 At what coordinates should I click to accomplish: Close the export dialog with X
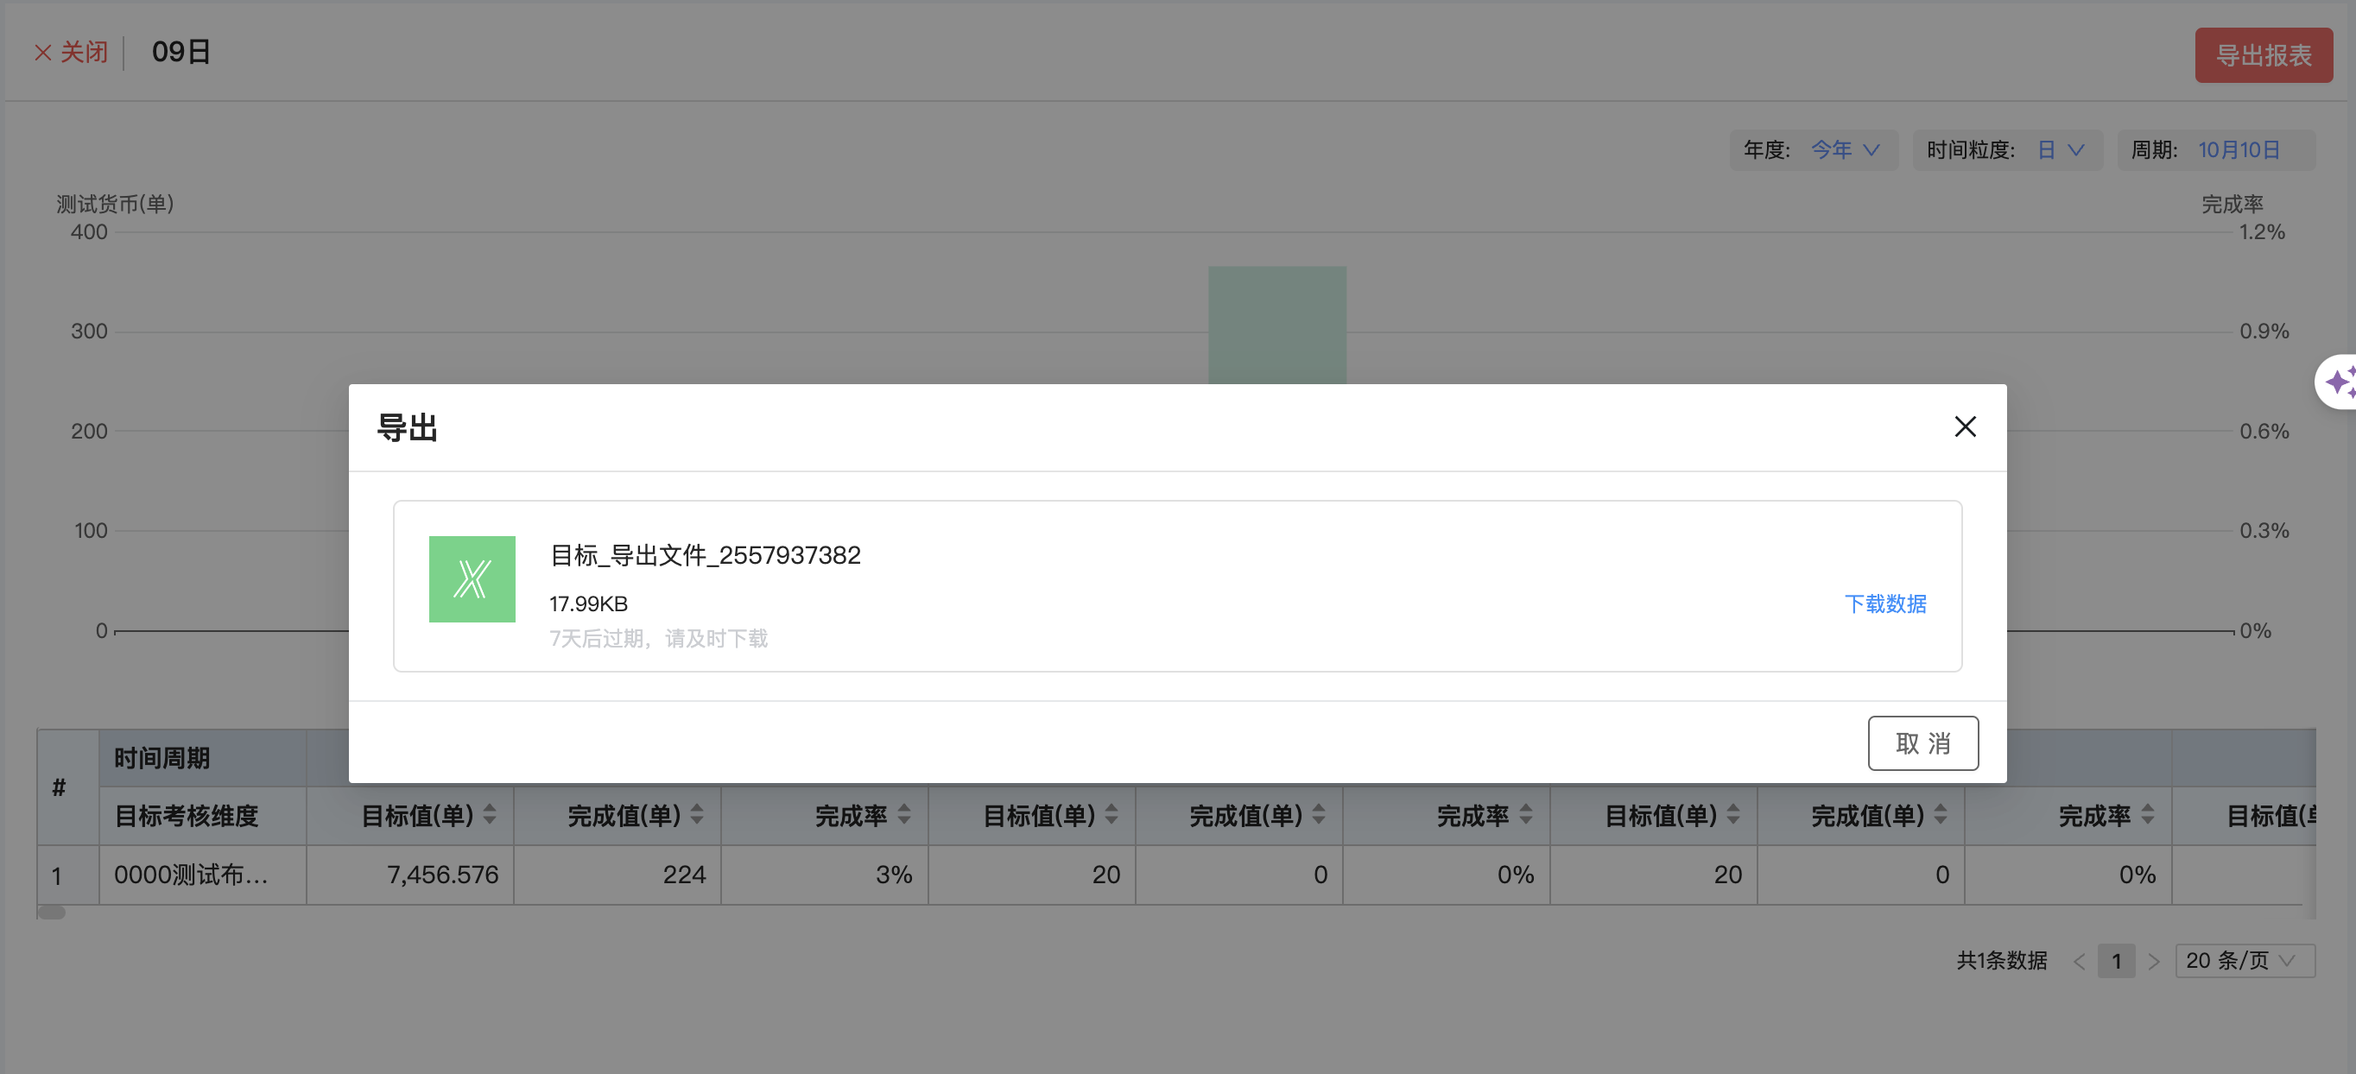[1965, 426]
